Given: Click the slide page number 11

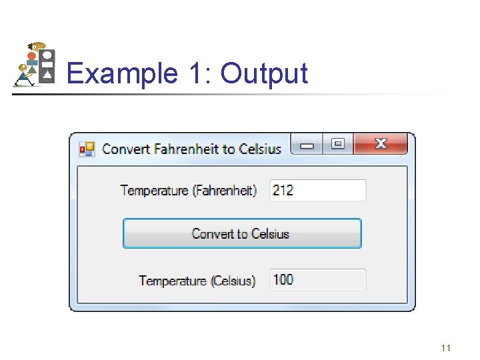Looking at the screenshot, I should [x=446, y=348].
